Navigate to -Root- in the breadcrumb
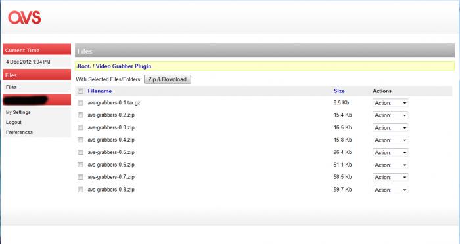Image resolution: width=460 pixels, height=244 pixels. (84, 66)
